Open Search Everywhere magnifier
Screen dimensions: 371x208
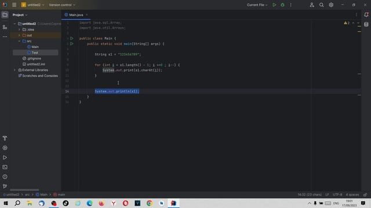321,5
